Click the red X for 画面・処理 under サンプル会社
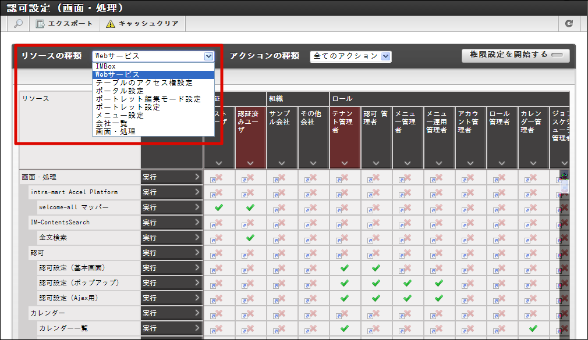This screenshot has width=588, height=340. tap(282, 177)
